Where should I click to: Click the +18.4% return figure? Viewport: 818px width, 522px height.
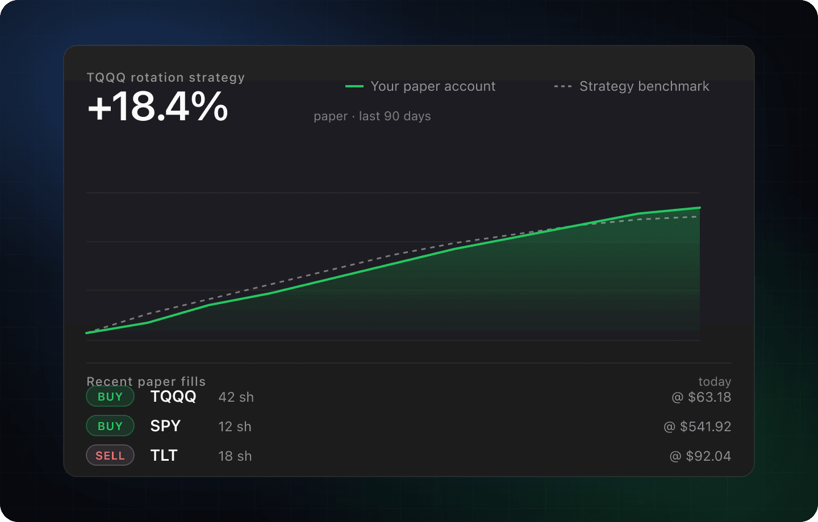click(x=158, y=107)
